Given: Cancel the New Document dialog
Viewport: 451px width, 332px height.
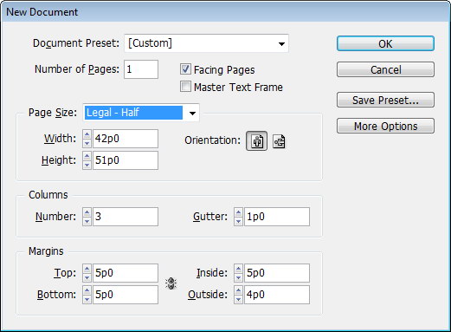Looking at the screenshot, I should [x=385, y=69].
